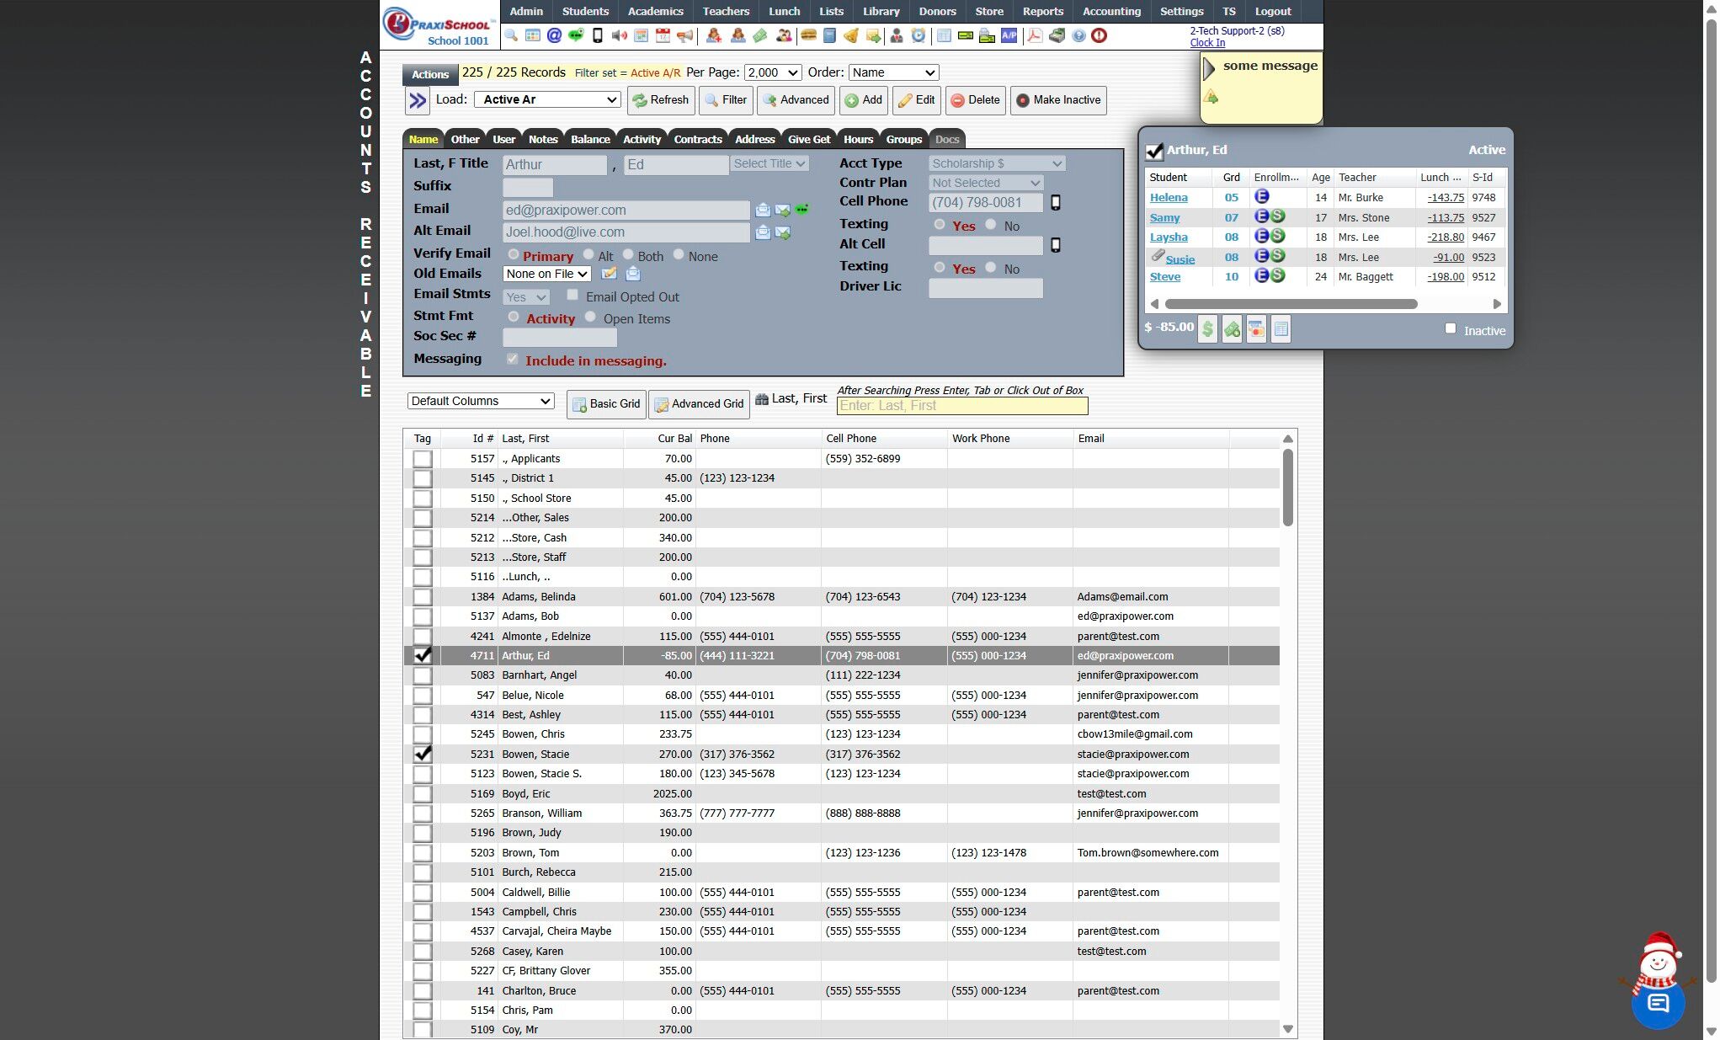Open the Load Active Ar dropdown
Screen dimensions: 1720x1040
(548, 99)
